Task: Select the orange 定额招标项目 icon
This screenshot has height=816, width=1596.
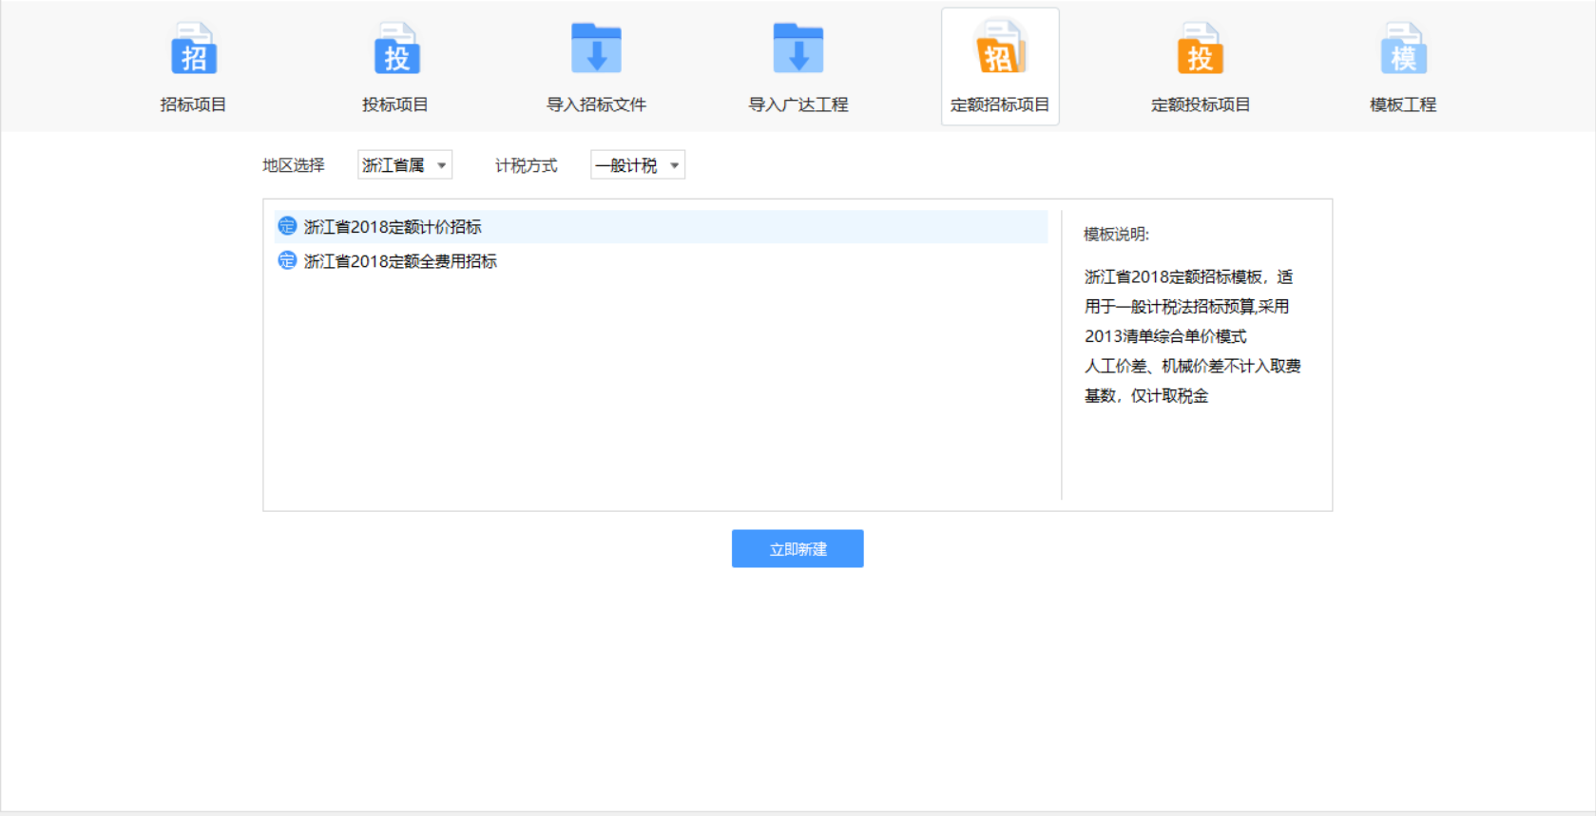Action: (1000, 47)
